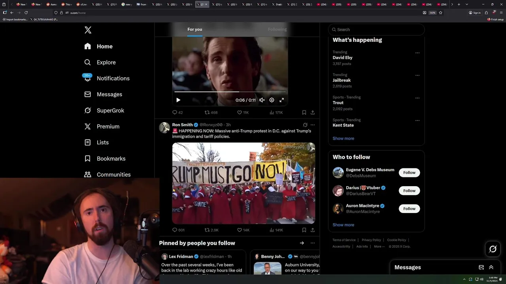The width and height of the screenshot is (506, 284).
Task: Open Messages from the sidebar
Action: pyautogui.click(x=103, y=94)
